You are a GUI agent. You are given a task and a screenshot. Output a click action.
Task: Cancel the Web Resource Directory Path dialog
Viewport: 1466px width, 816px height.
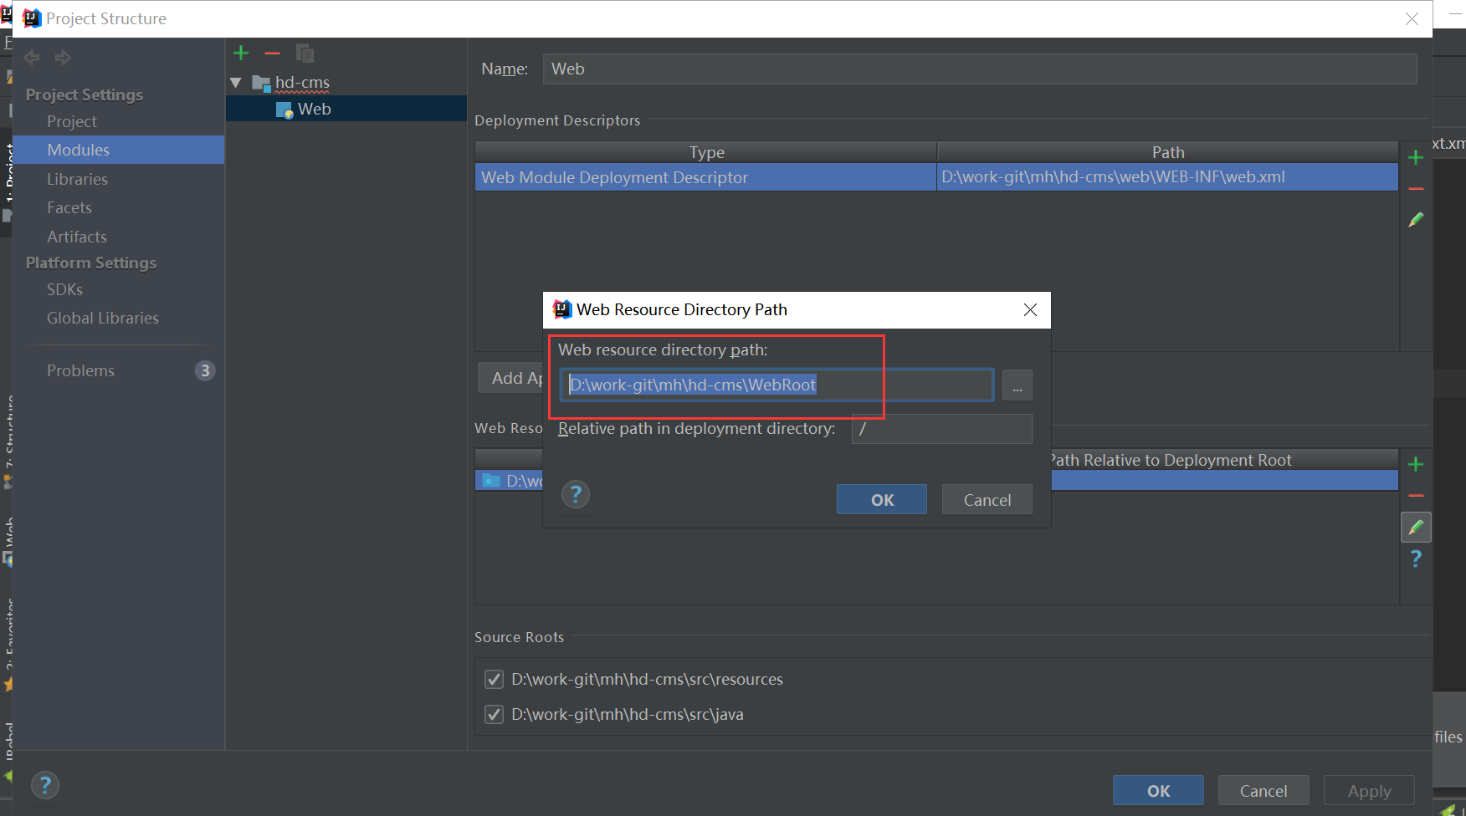tap(987, 500)
